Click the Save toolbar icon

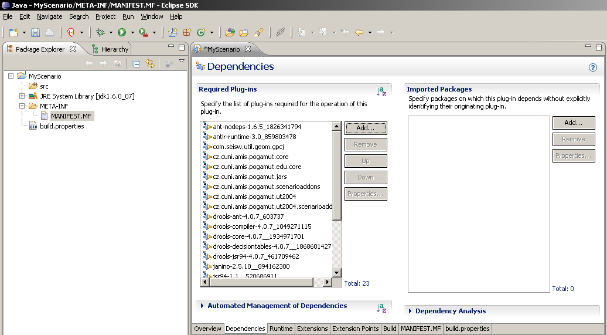pyautogui.click(x=36, y=33)
